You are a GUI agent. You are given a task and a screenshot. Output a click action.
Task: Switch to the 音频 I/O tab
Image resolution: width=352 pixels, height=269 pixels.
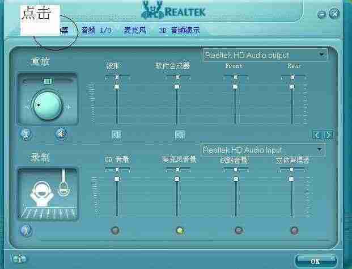(x=96, y=30)
